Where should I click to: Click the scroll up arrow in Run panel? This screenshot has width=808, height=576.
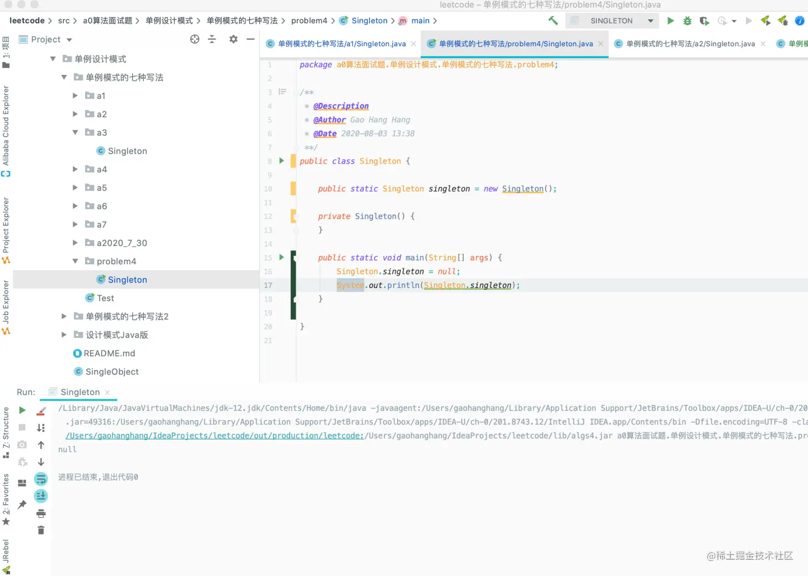pyautogui.click(x=41, y=445)
